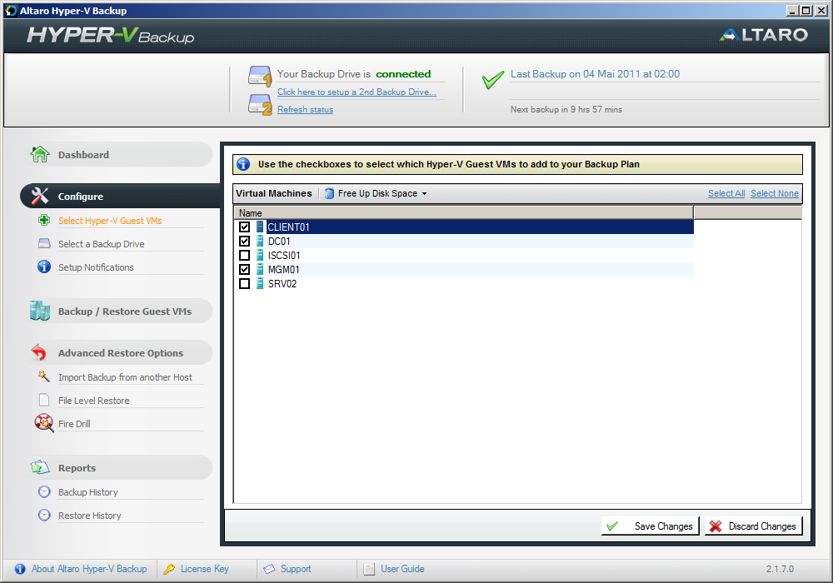
Task: Uncheck the CLIENT01 checkbox
Action: click(x=244, y=227)
